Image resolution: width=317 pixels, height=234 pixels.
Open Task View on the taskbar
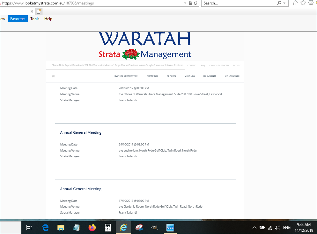coord(29,228)
